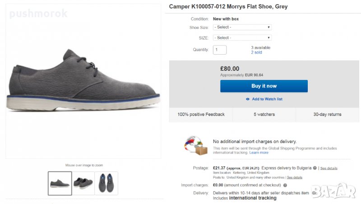Follow the Learn more link about Global Shipping
The width and height of the screenshot is (361, 204).
(259, 153)
